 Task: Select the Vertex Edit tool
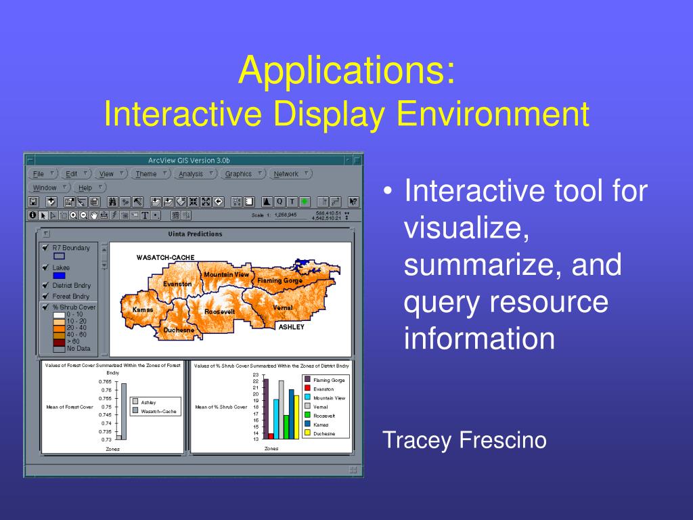pos(53,215)
